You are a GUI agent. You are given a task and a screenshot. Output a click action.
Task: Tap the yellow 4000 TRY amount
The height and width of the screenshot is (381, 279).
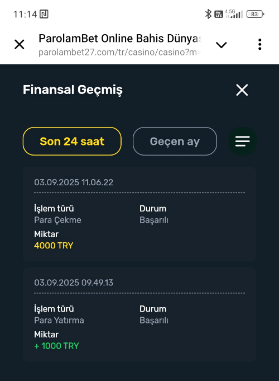tap(54, 246)
